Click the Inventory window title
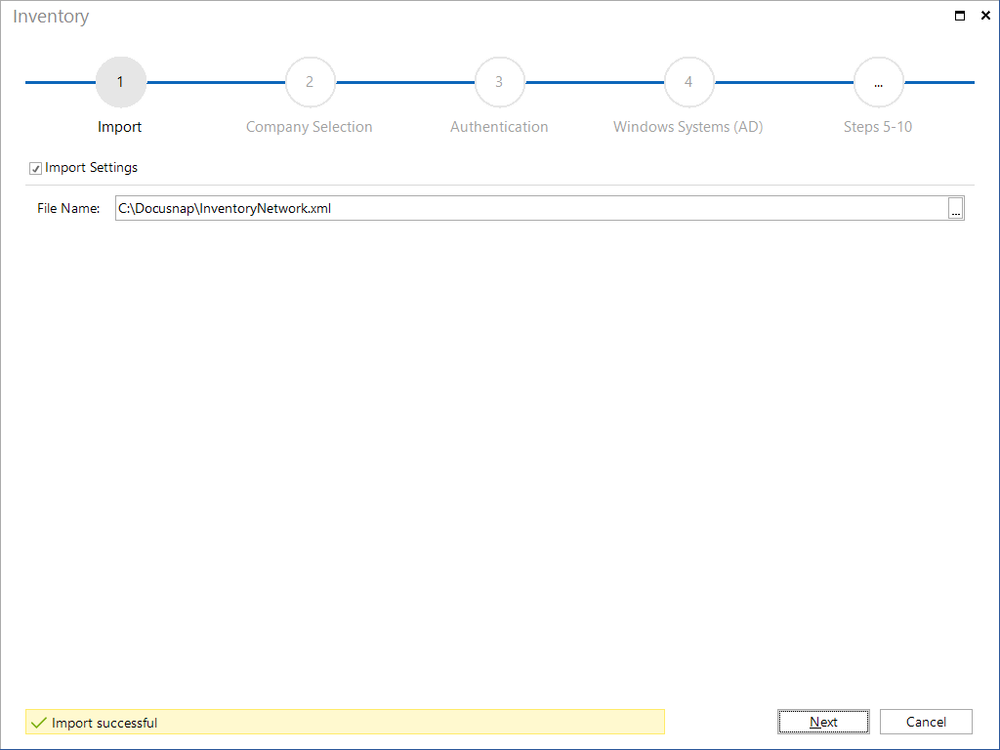 click(51, 17)
